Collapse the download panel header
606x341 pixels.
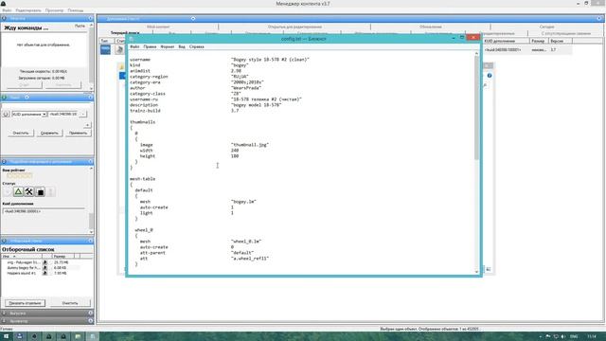pyautogui.click(x=47, y=18)
